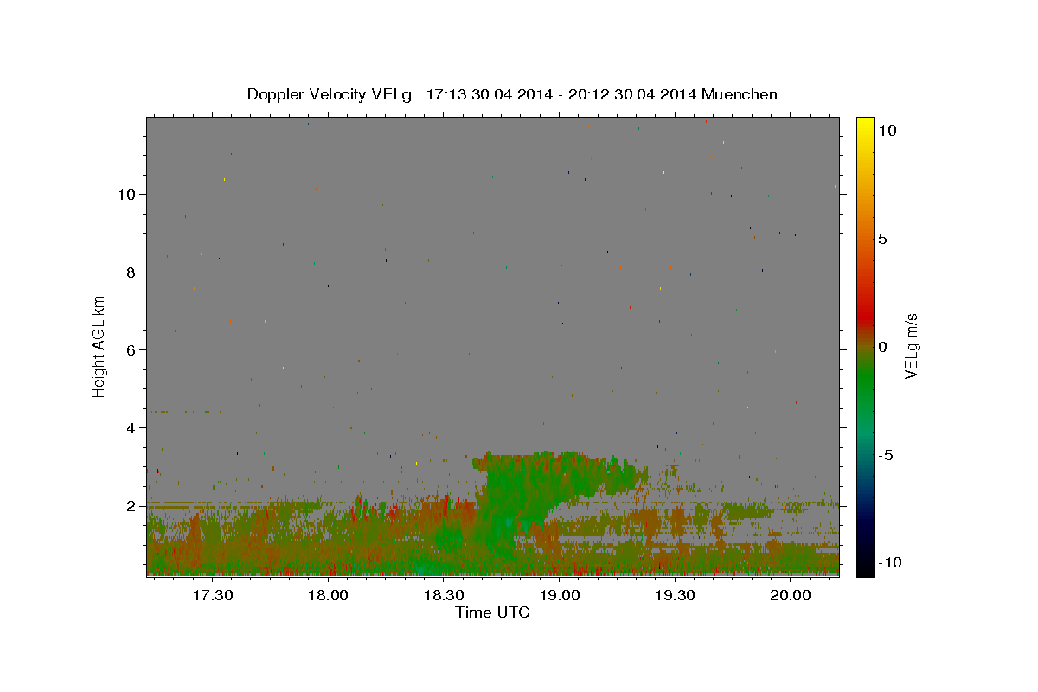Click the 18:00 time tick label

tap(328, 595)
